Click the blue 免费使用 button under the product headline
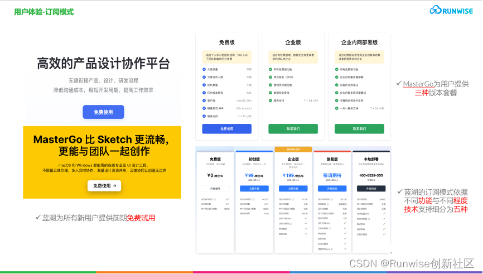Screen dimensions: 483x274 [103, 112]
